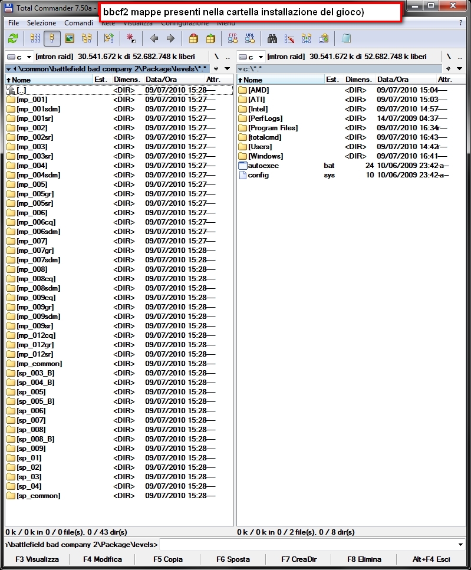Switch to brief file names view
The height and width of the screenshot is (570, 471).
[x=35, y=38]
